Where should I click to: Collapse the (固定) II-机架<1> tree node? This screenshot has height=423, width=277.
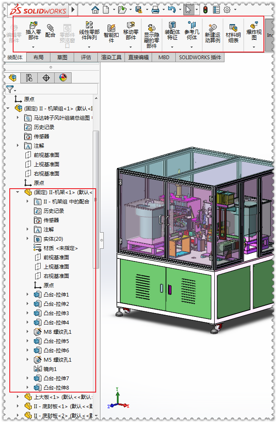(18, 192)
